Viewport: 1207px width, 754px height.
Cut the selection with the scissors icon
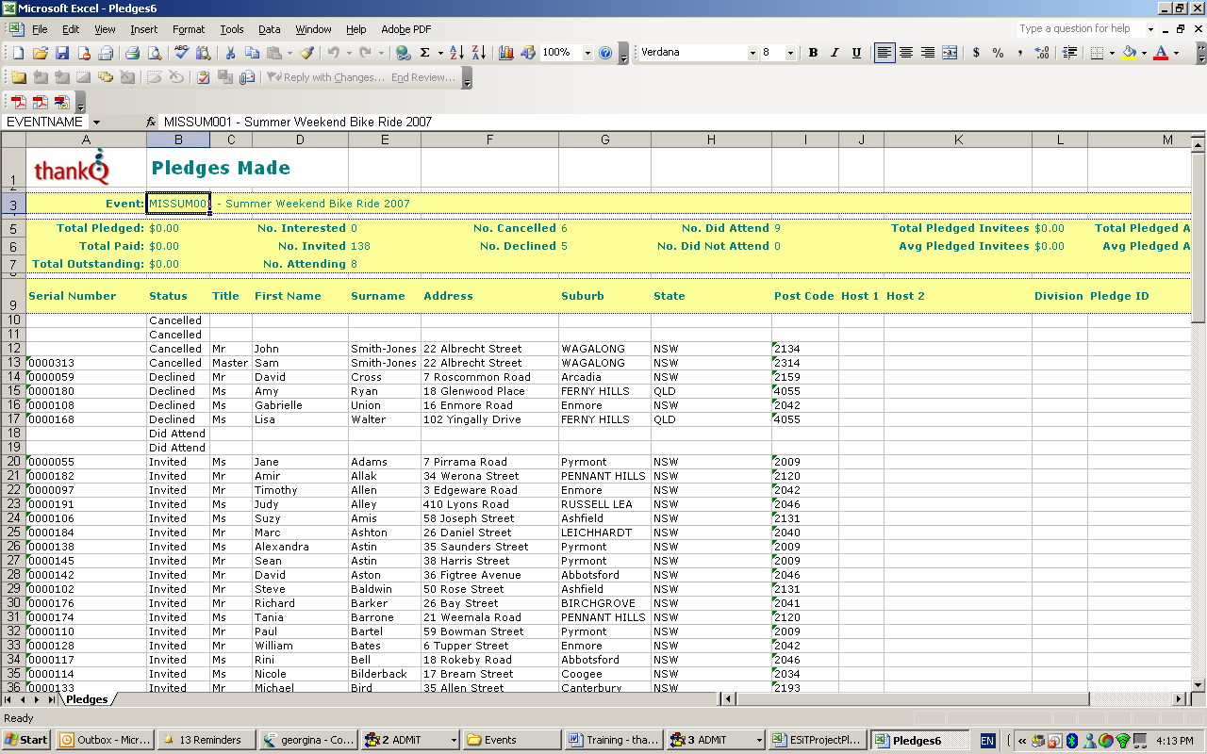[x=230, y=53]
